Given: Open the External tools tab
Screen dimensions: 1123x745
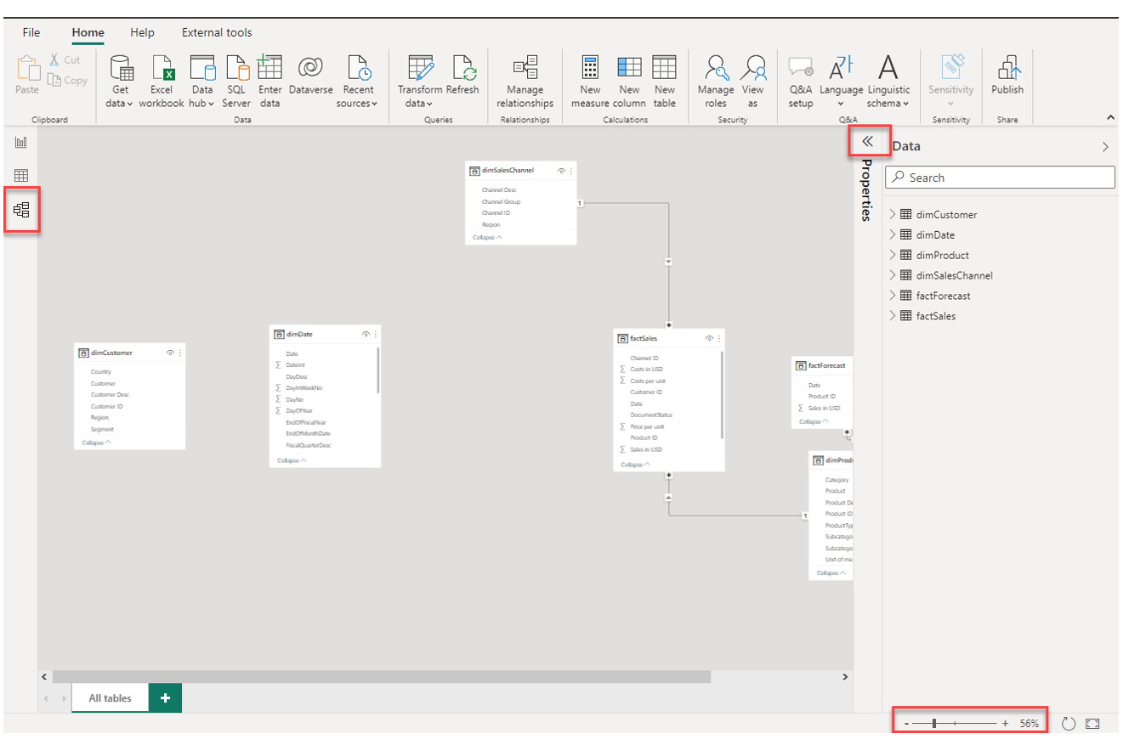Looking at the screenshot, I should tap(217, 32).
